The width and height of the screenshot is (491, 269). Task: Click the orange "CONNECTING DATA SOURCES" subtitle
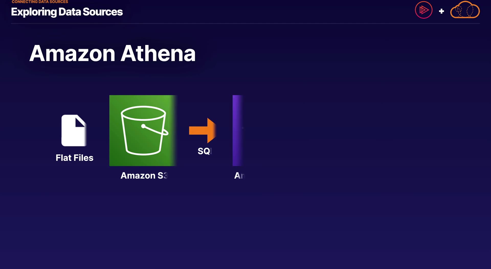[40, 2]
